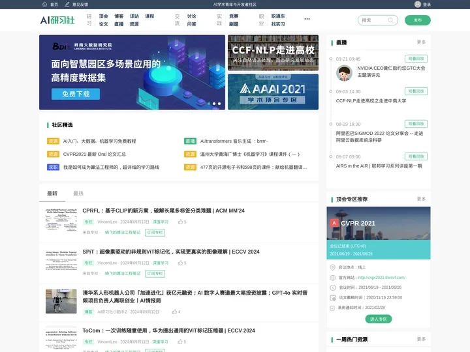Open the CVPR 2021 conference card image

(x=378, y=224)
